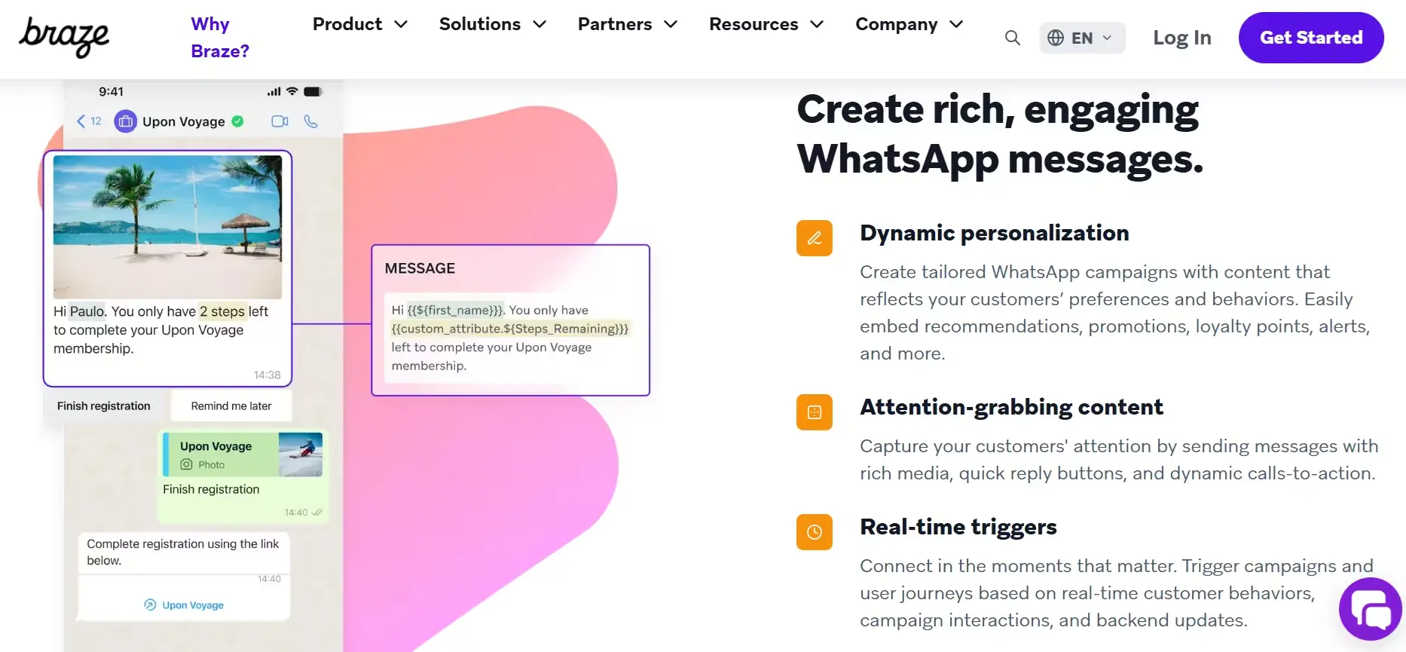The height and width of the screenshot is (652, 1406).
Task: Expand the Solutions dropdown menu
Action: (492, 24)
